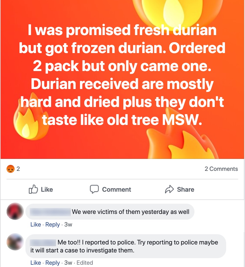The height and width of the screenshot is (267, 245).
Task: Open second commenter's profile picture
Action: [15, 242]
